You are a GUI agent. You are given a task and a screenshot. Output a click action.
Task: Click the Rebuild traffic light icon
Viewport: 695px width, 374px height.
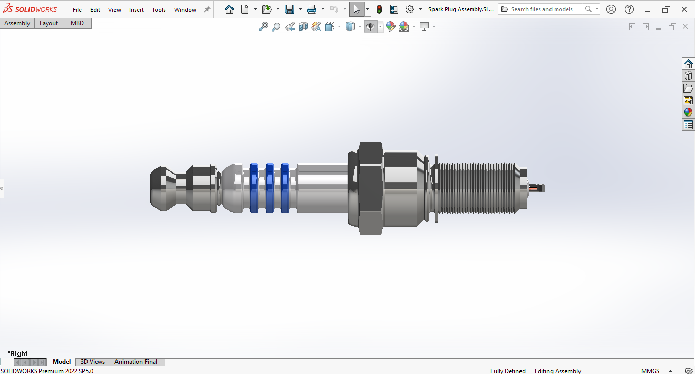click(379, 9)
